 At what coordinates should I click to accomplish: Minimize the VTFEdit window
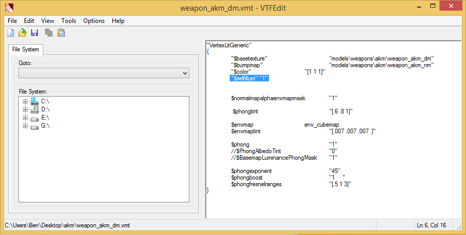[x=419, y=6]
